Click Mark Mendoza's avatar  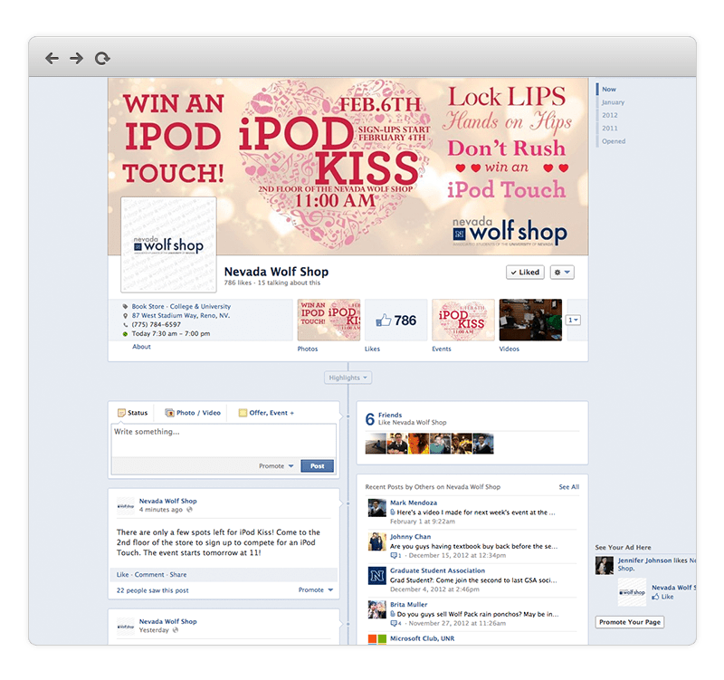376,508
